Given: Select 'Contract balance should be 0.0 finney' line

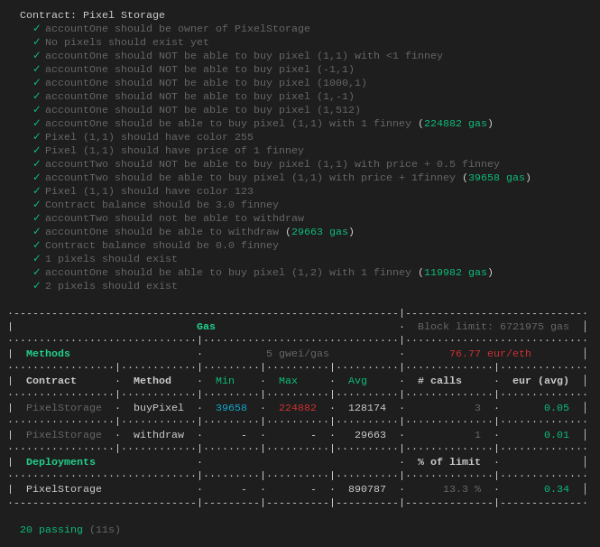Looking at the screenshot, I should pyautogui.click(x=162, y=246).
